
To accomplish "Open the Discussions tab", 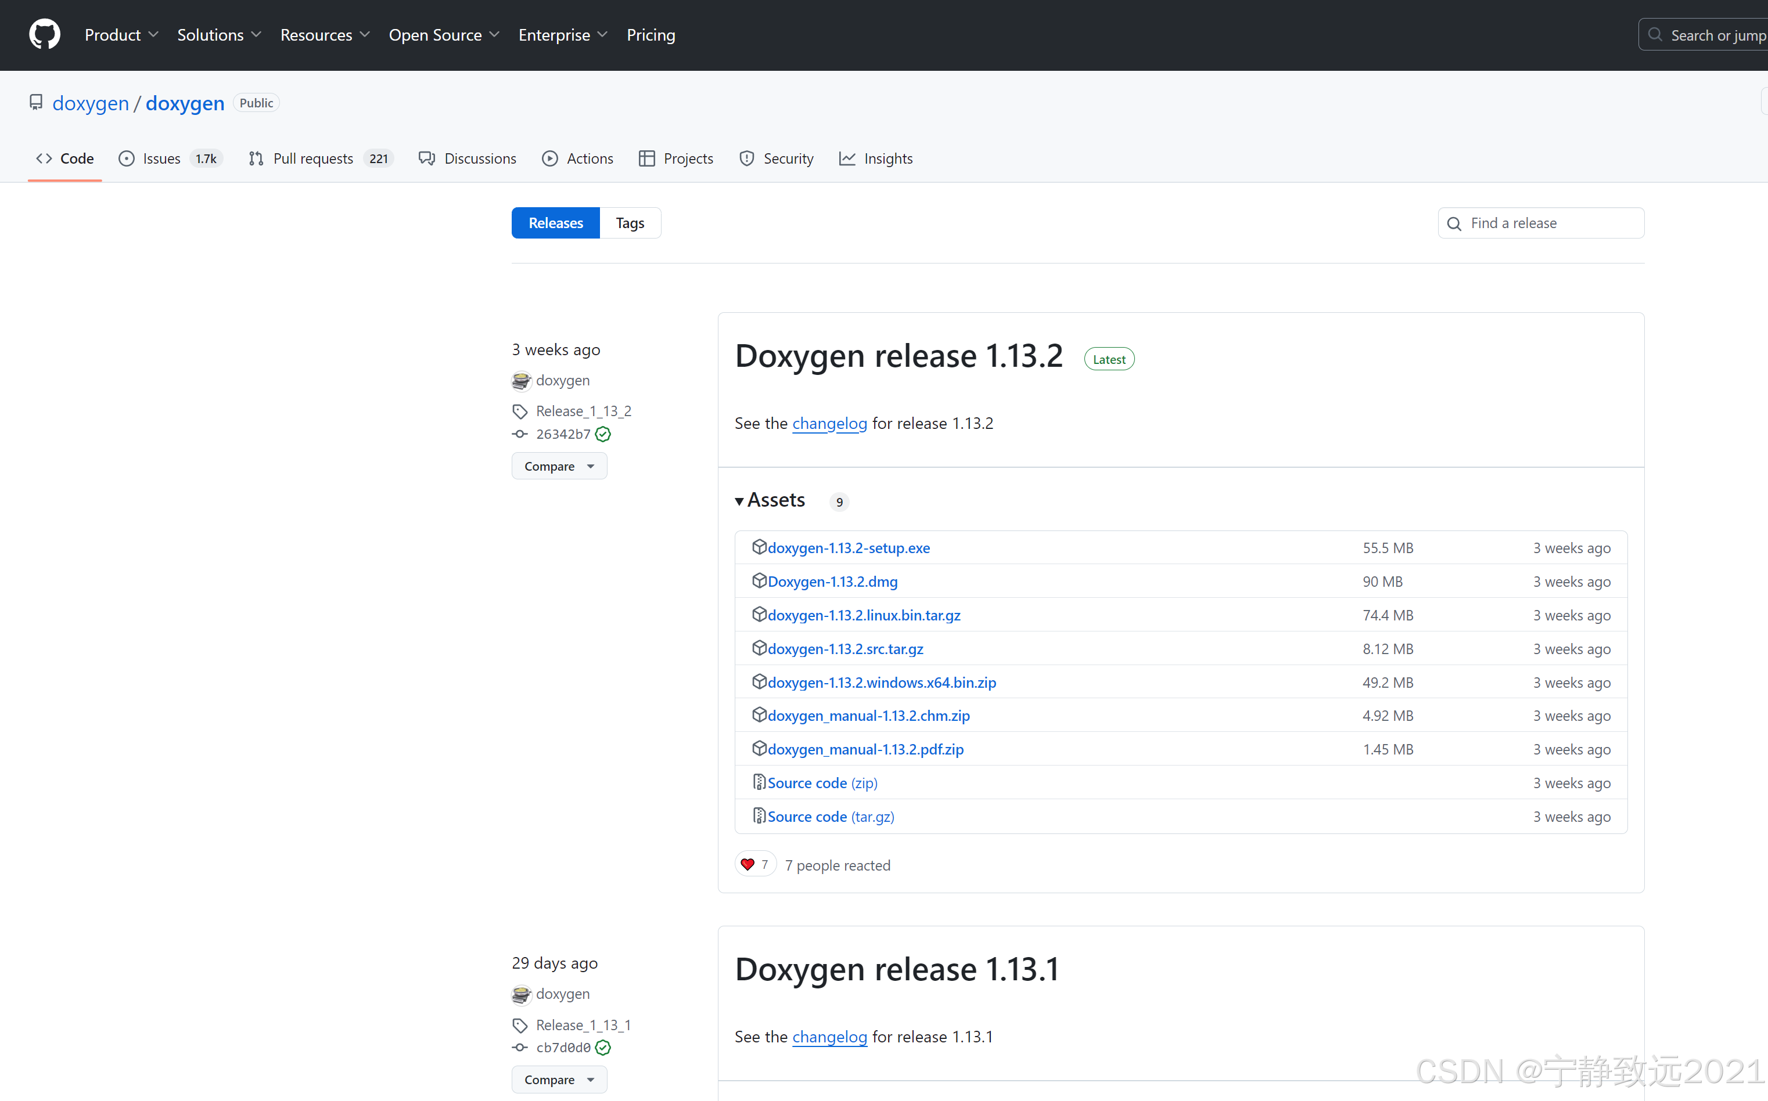I will [x=467, y=158].
